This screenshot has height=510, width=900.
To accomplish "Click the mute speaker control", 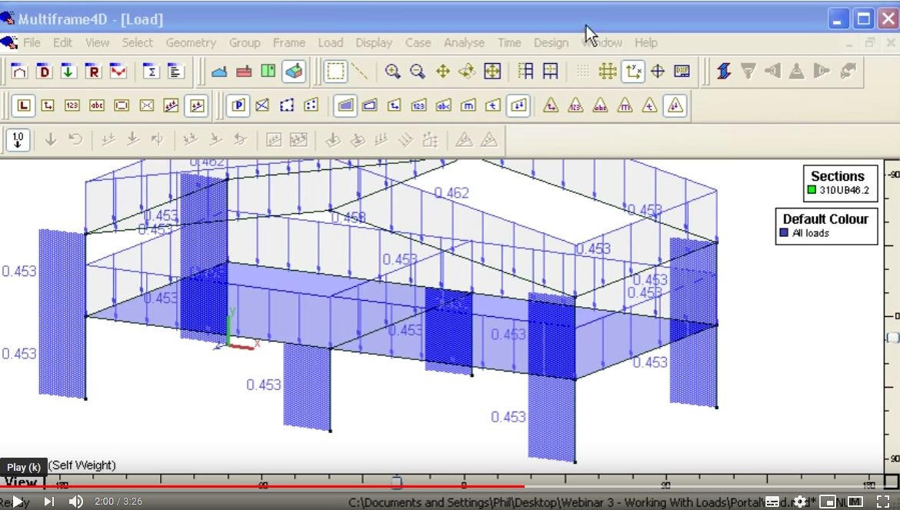I will (x=75, y=500).
